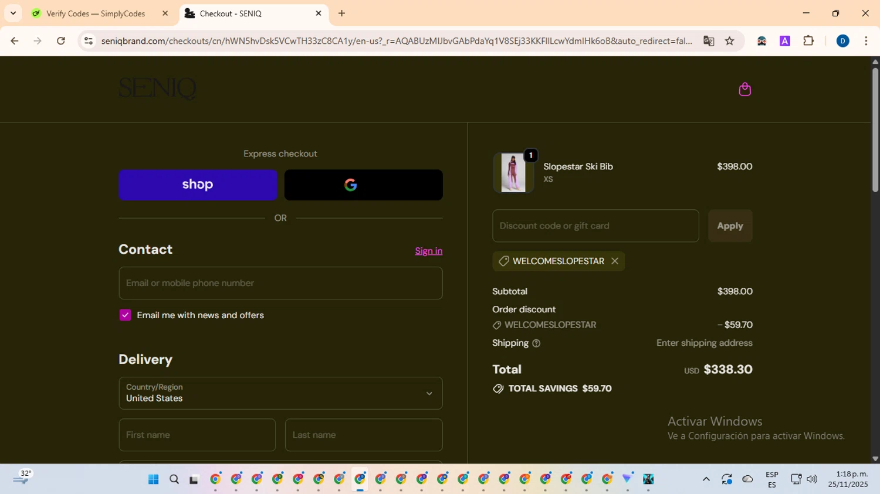Go back to previous page

click(15, 41)
